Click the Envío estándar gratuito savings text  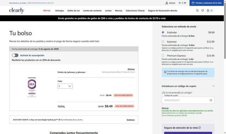[174, 115]
